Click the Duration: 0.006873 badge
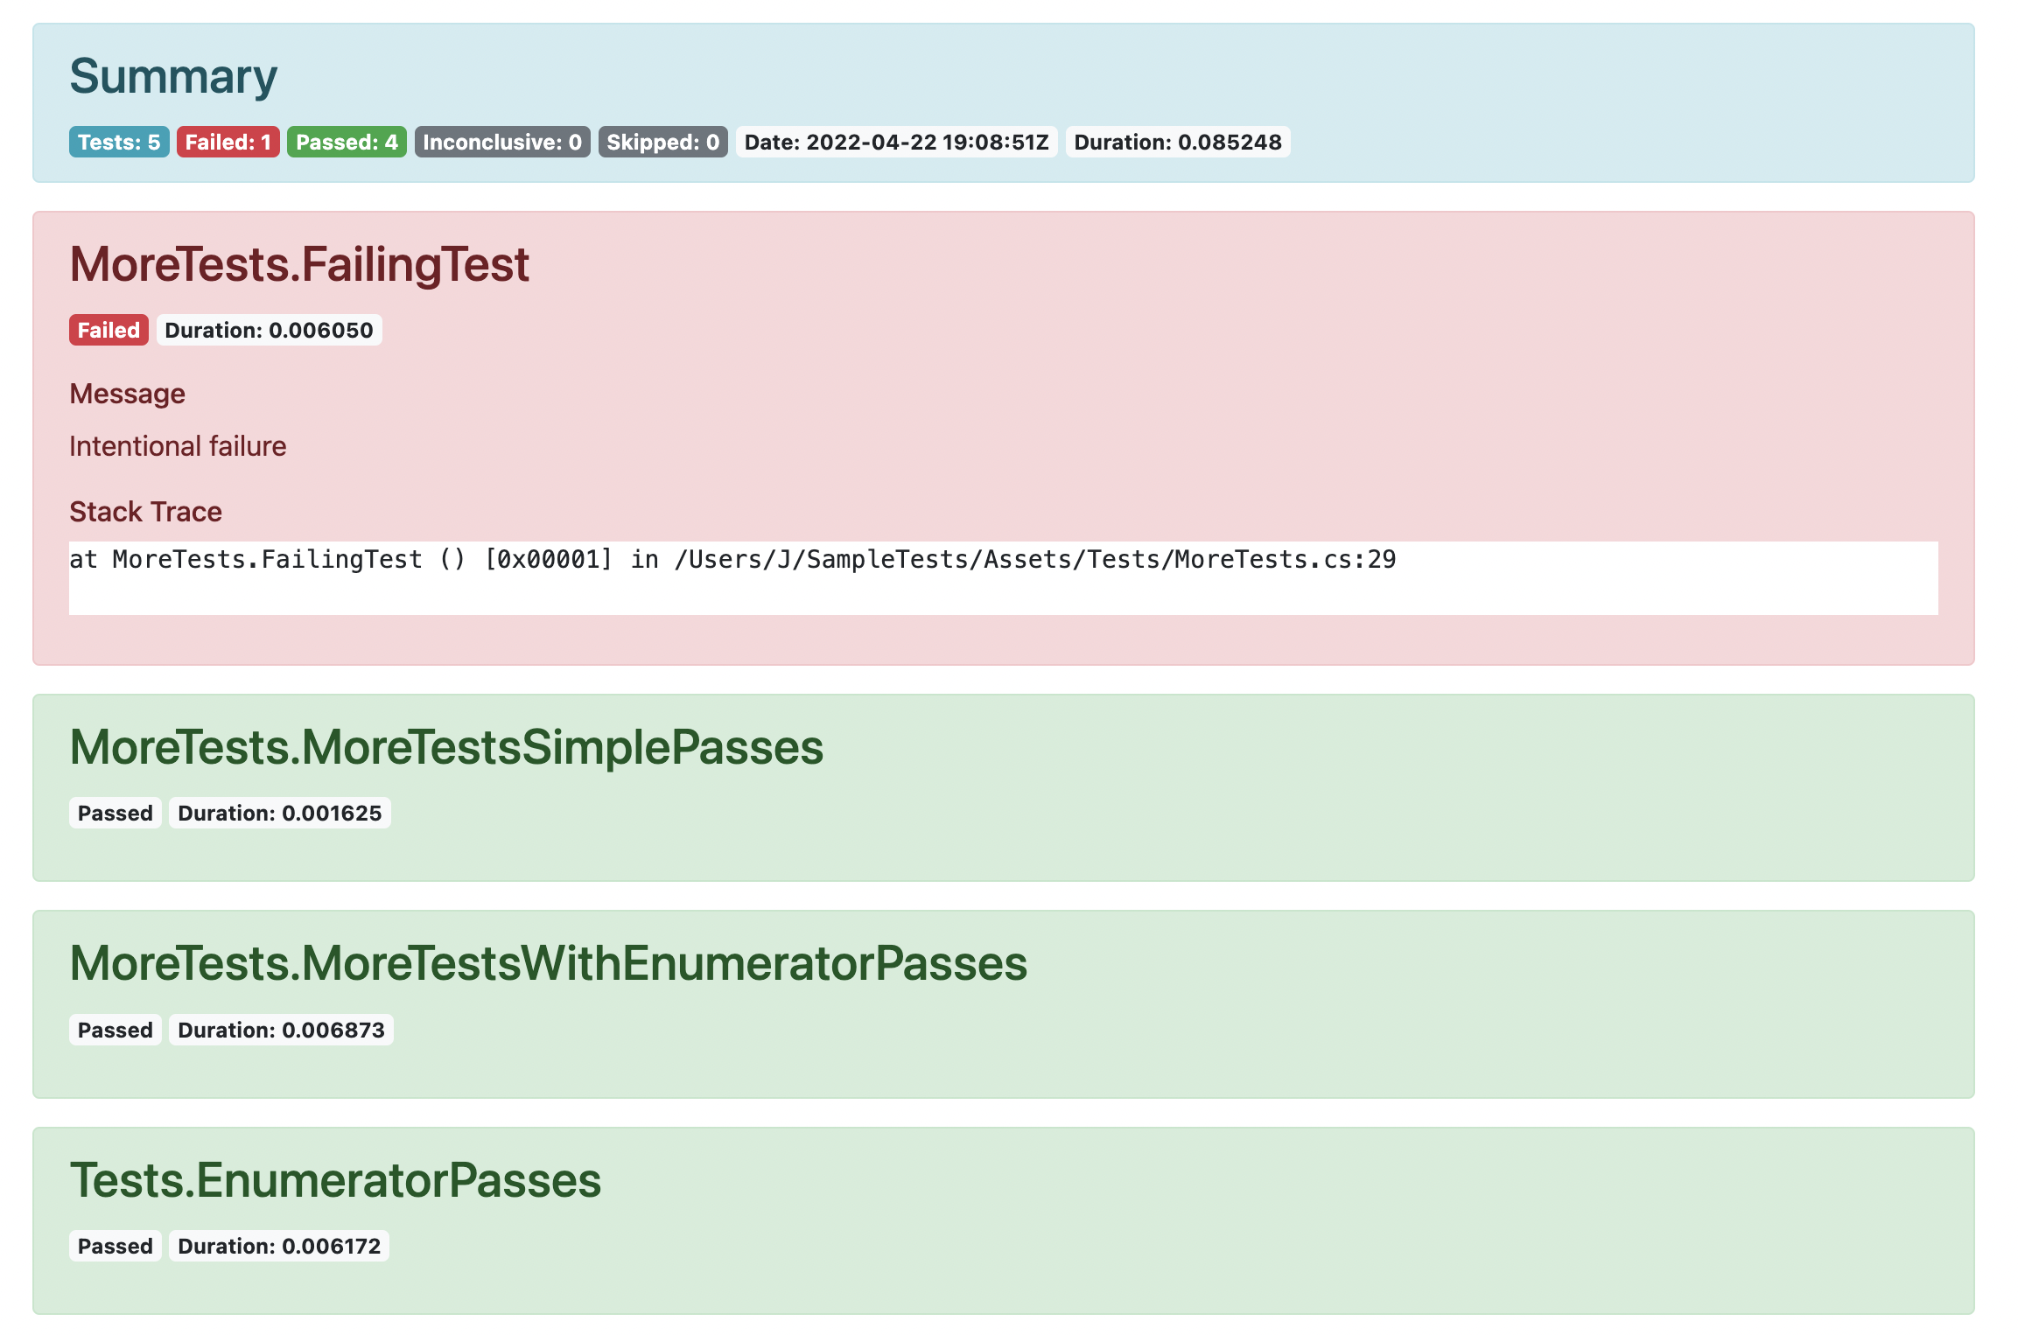The width and height of the screenshot is (2018, 1335). [281, 1030]
